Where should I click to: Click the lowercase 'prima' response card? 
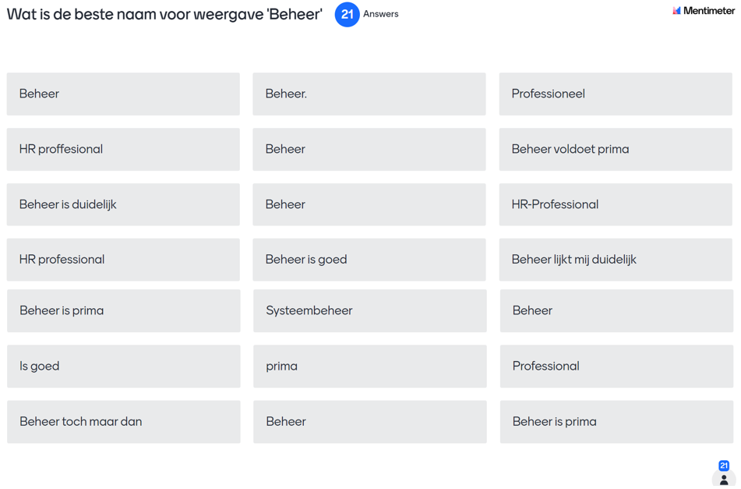pyautogui.click(x=369, y=367)
